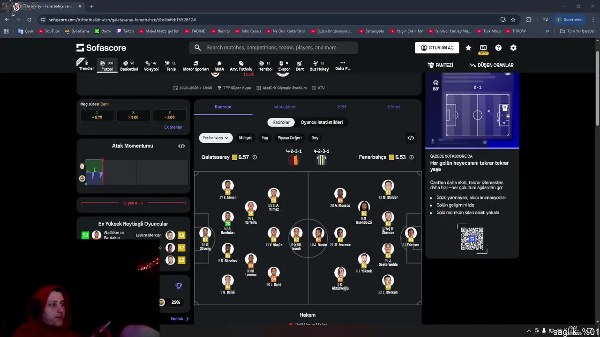Open Tüm Yer İşaretleri folder
This screenshot has height=337, width=600.
click(577, 31)
